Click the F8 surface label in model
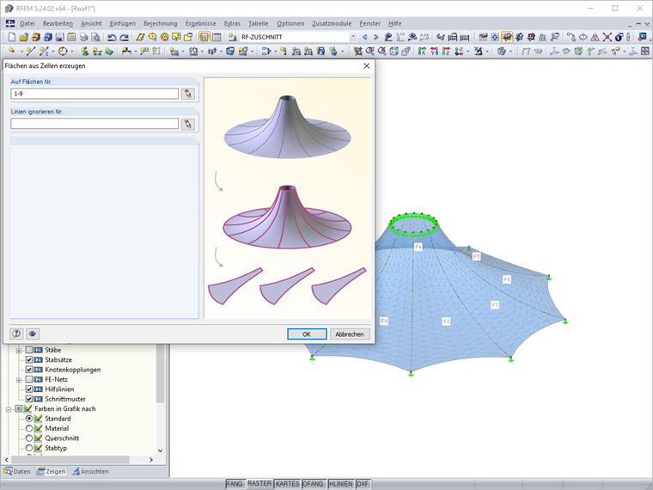Image resolution: width=653 pixels, height=490 pixels. [x=446, y=322]
